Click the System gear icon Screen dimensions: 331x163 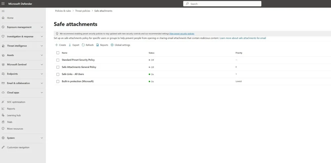[x=3, y=138]
